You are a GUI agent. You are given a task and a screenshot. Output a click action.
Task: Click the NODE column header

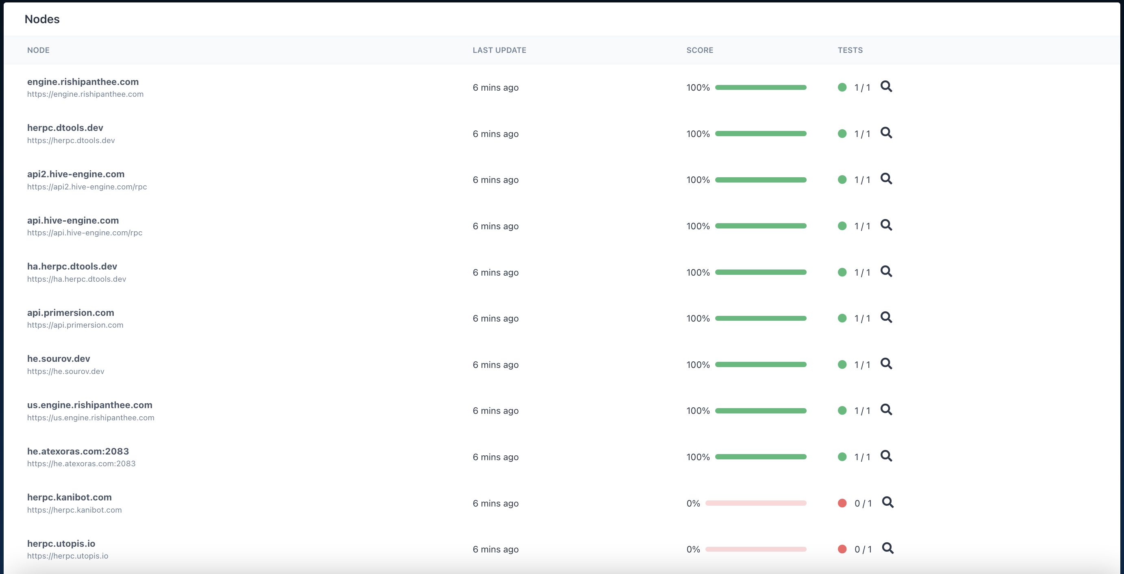[38, 50]
